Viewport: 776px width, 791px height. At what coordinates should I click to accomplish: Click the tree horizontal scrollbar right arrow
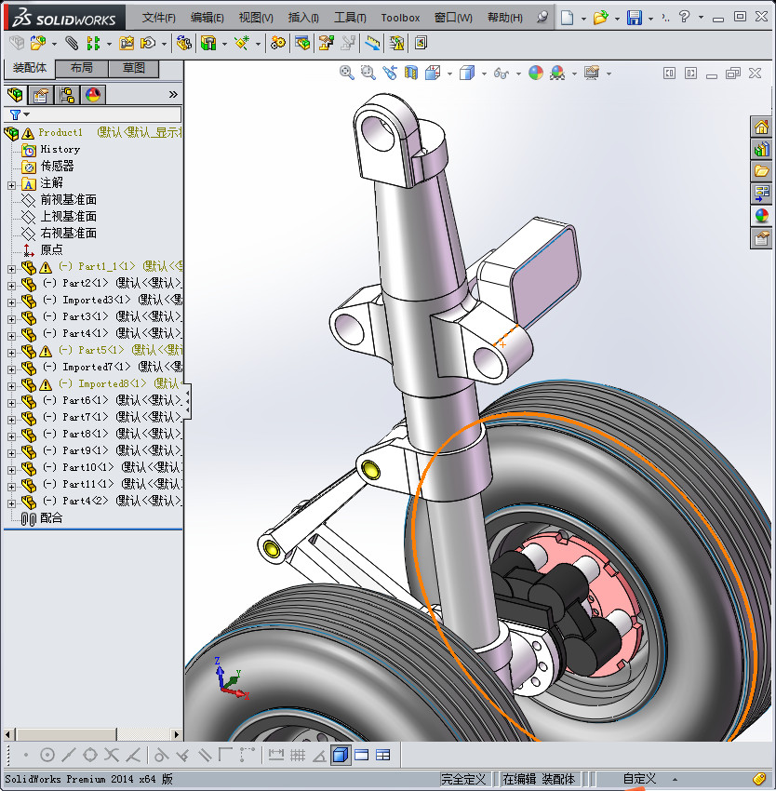[x=177, y=734]
